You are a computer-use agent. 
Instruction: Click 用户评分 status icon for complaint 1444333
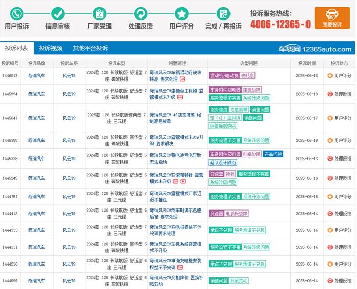[330, 230]
